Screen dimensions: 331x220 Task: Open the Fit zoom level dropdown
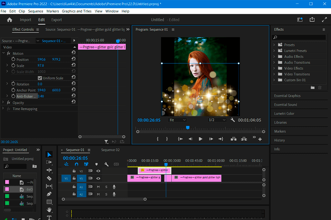[x=177, y=120]
